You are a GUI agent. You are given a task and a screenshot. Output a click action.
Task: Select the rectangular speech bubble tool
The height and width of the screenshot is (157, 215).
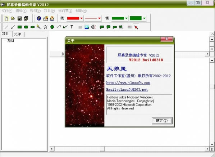(102, 27)
